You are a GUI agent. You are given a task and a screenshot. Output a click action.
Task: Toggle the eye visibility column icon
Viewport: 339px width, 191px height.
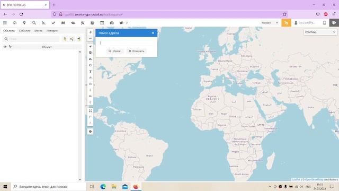(x=5, y=47)
